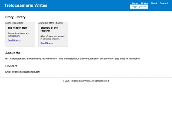
Task: Click the broken image icon for Shadow of the Phoenix
Action: point(39,23)
